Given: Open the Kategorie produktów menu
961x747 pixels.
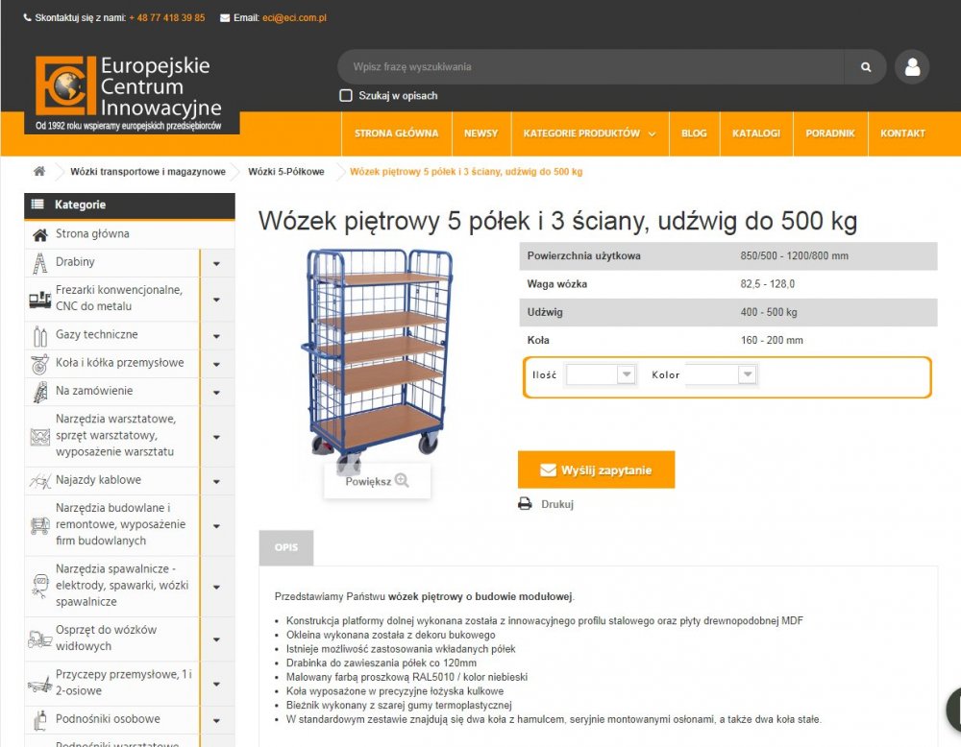Looking at the screenshot, I should click(590, 133).
